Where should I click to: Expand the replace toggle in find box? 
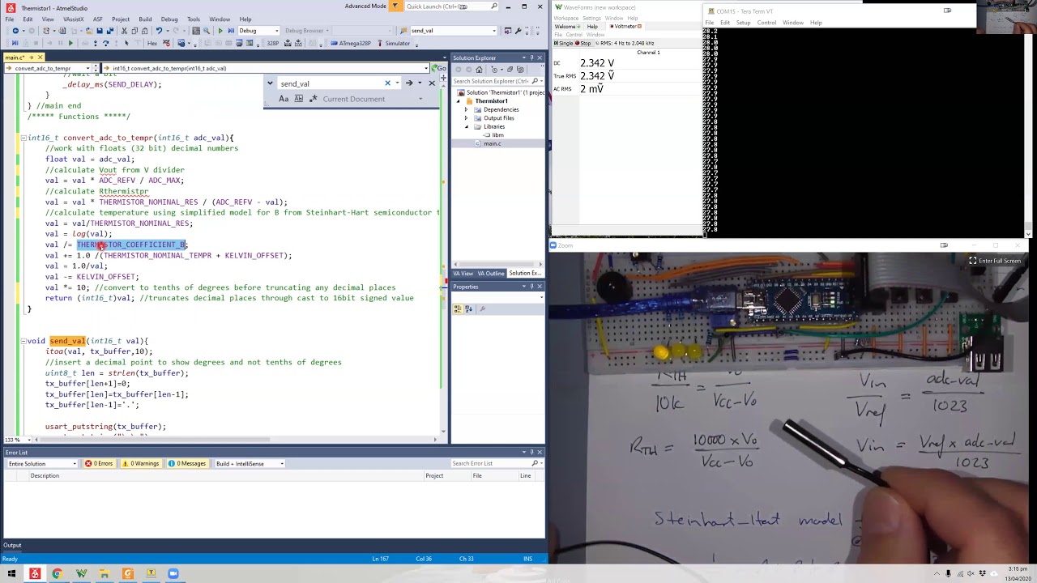click(270, 83)
